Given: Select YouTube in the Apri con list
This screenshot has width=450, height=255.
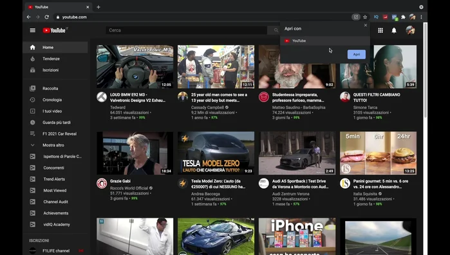Looking at the screenshot, I should tap(325, 40).
